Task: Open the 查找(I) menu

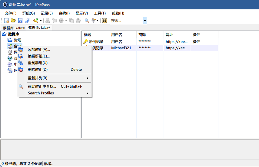Action: point(64,13)
